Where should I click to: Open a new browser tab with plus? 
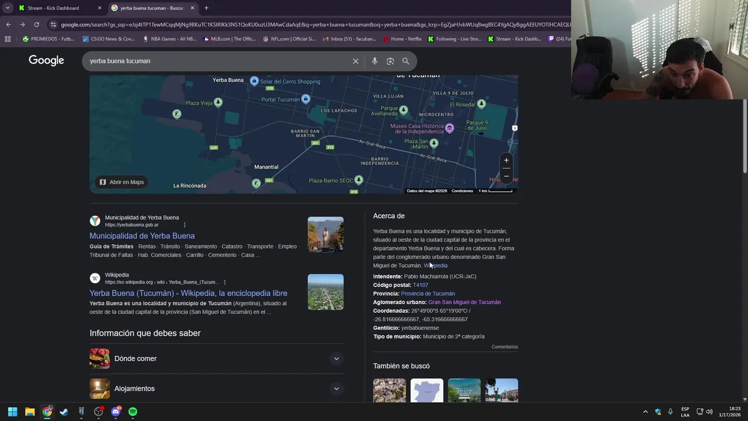point(206,8)
